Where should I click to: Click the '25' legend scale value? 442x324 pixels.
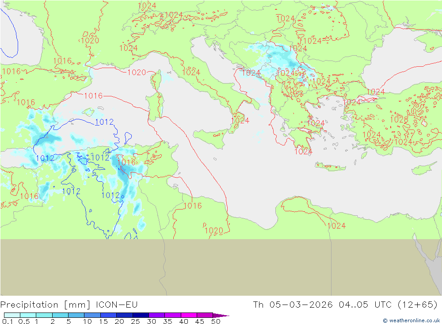136,321
